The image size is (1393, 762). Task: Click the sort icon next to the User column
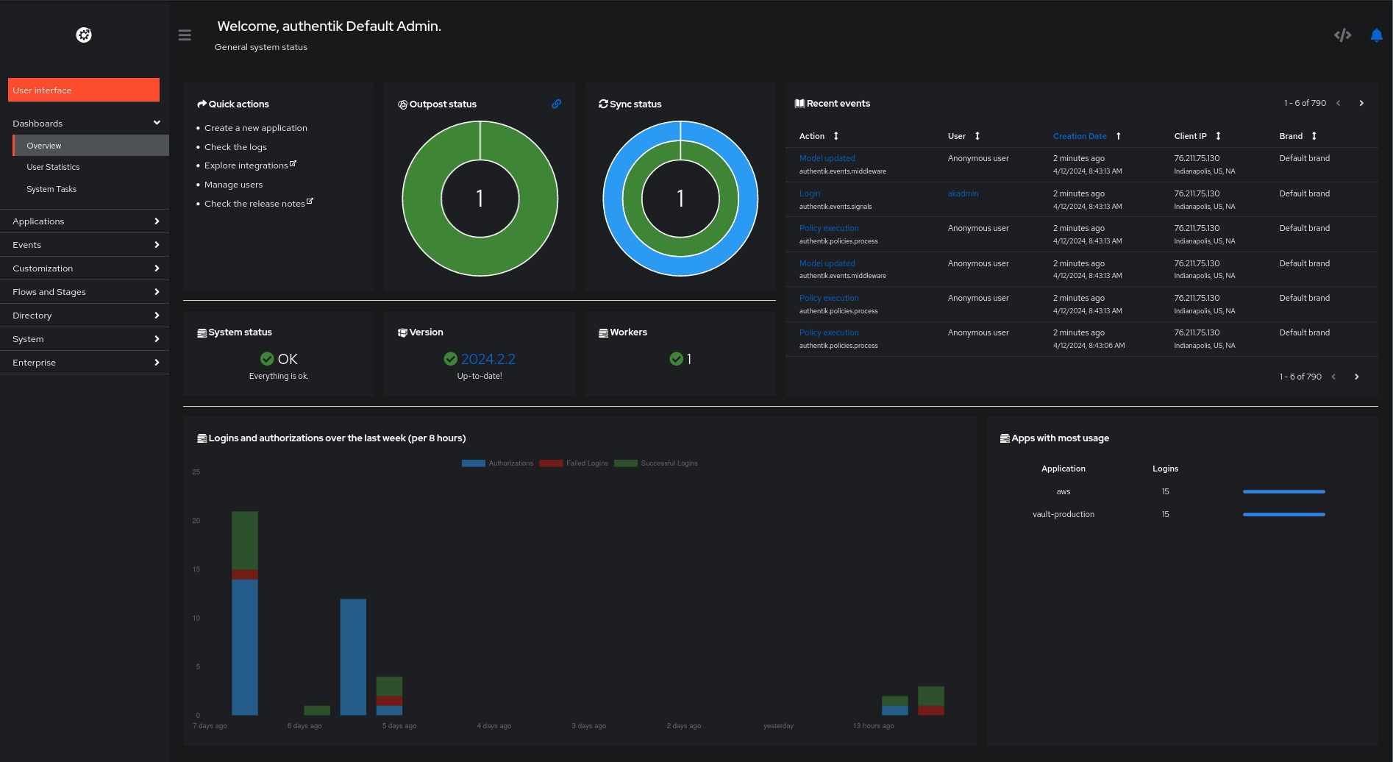(x=977, y=136)
